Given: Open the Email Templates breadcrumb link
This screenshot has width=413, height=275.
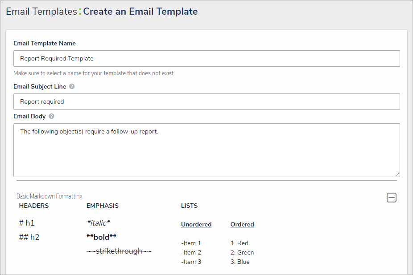Looking at the screenshot, I should click(41, 12).
